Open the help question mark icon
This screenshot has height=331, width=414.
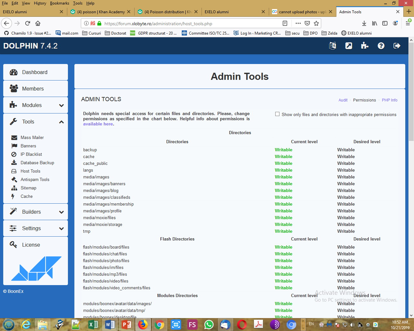[x=381, y=46]
